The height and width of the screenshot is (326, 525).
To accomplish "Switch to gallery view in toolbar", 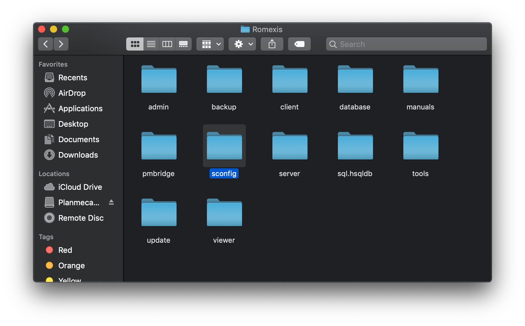I will (183, 44).
